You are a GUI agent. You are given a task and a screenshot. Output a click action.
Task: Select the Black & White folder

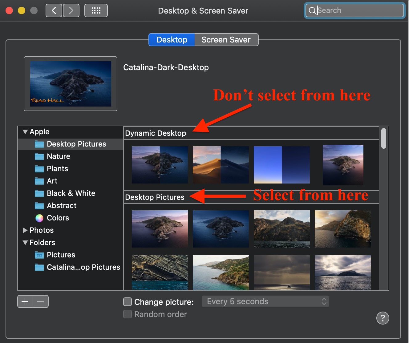coord(71,193)
